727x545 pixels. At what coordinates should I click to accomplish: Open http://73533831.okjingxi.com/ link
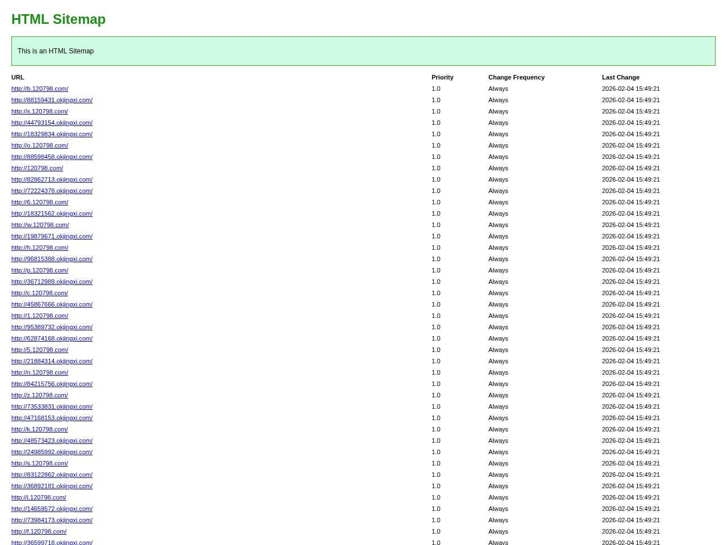tap(52, 406)
